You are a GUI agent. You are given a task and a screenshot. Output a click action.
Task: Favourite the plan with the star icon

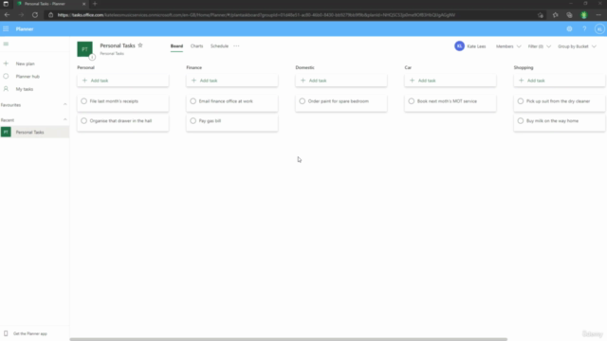(x=140, y=45)
